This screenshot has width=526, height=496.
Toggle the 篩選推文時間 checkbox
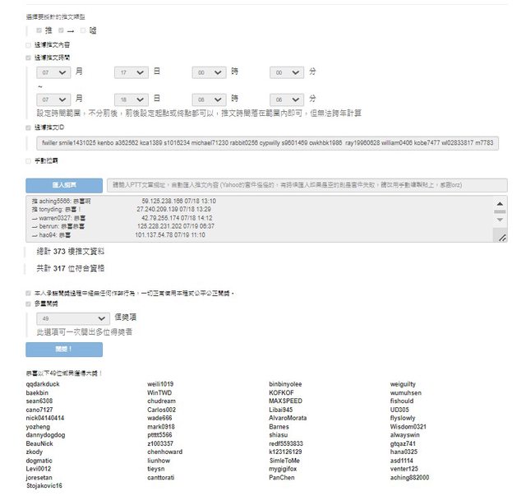[29, 58]
